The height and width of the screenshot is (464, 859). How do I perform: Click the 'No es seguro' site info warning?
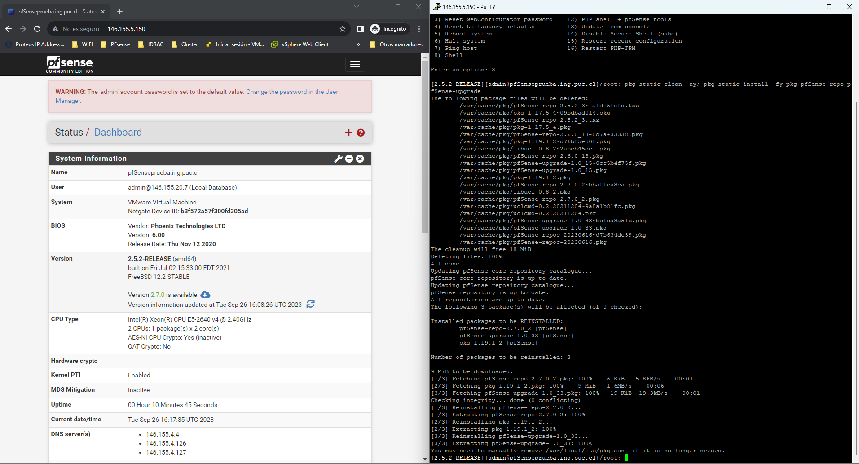pyautogui.click(x=75, y=29)
